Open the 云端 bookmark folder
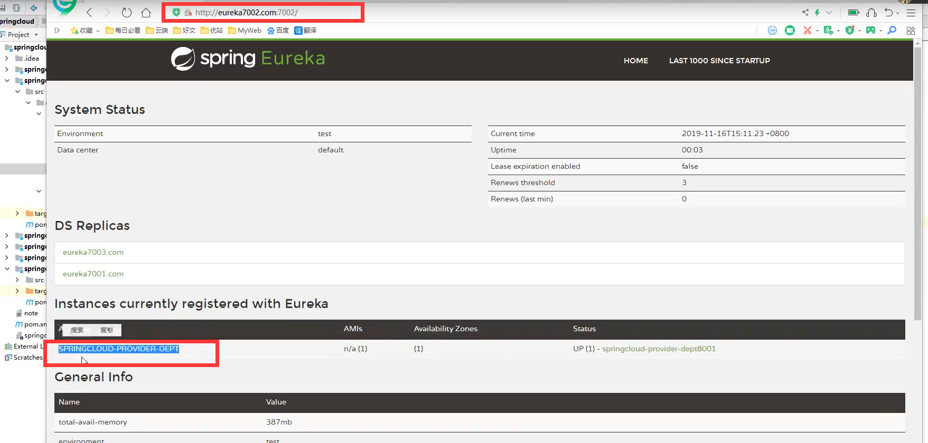Viewport: 928px width, 443px height. tap(157, 30)
